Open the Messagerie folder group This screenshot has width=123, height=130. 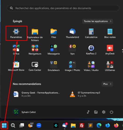coord(54,50)
